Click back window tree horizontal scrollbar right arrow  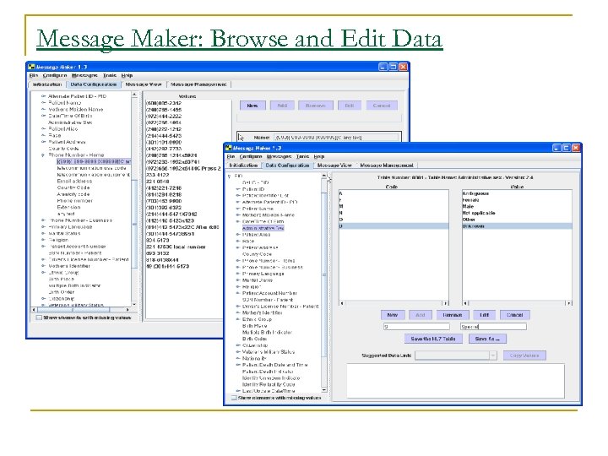tap(128, 310)
